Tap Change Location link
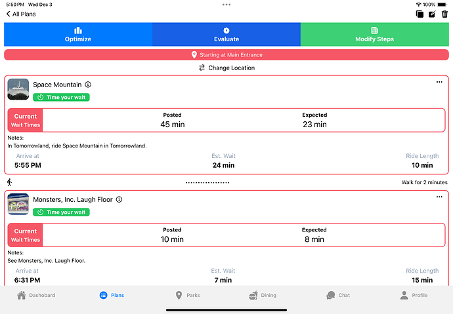 (x=226, y=68)
